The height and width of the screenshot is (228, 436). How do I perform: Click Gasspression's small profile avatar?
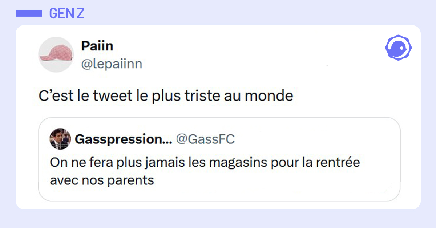pos(60,139)
